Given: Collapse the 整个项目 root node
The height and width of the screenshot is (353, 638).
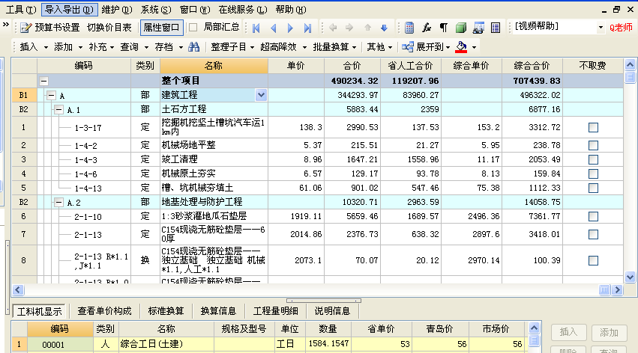Looking at the screenshot, I should pyautogui.click(x=44, y=82).
